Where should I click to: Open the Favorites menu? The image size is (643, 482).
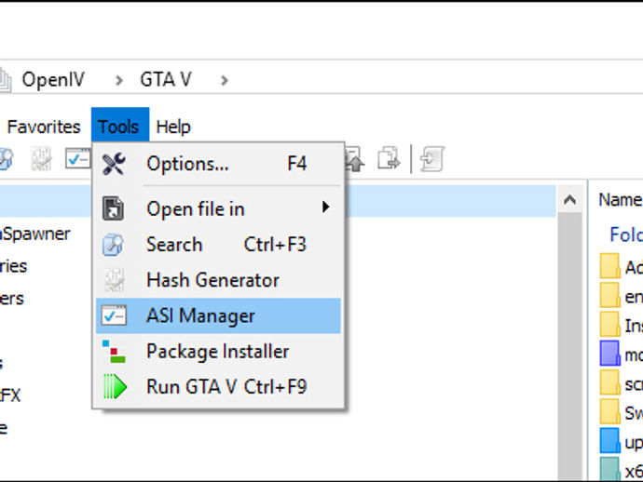[x=44, y=127]
